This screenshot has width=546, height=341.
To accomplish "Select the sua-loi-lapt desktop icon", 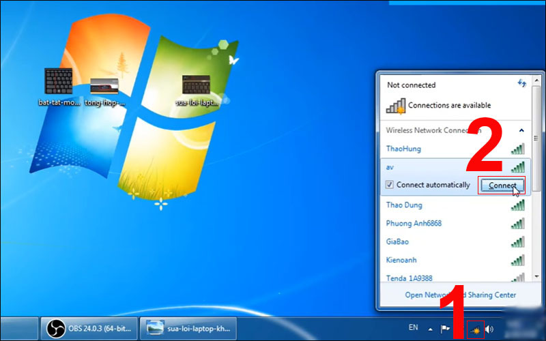I will [197, 91].
